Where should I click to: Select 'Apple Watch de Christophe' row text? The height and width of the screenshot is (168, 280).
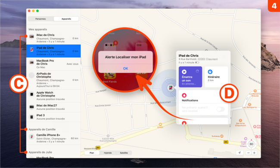point(46,94)
